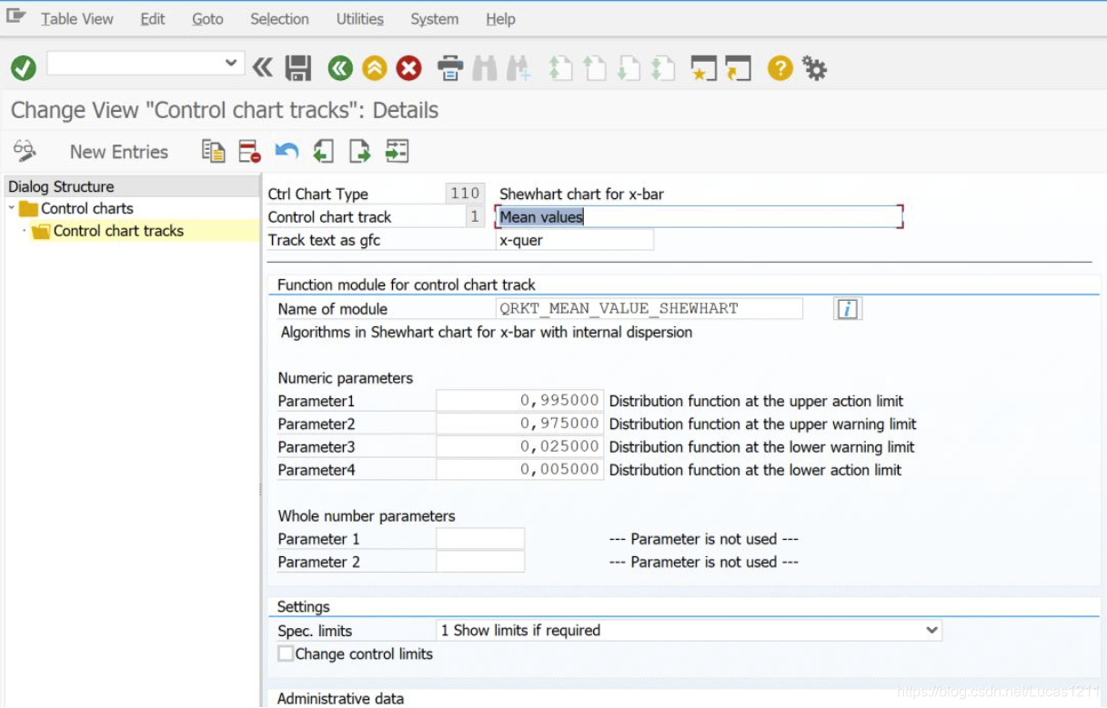Image resolution: width=1107 pixels, height=708 pixels.
Task: Click the command field input box
Action: point(136,63)
